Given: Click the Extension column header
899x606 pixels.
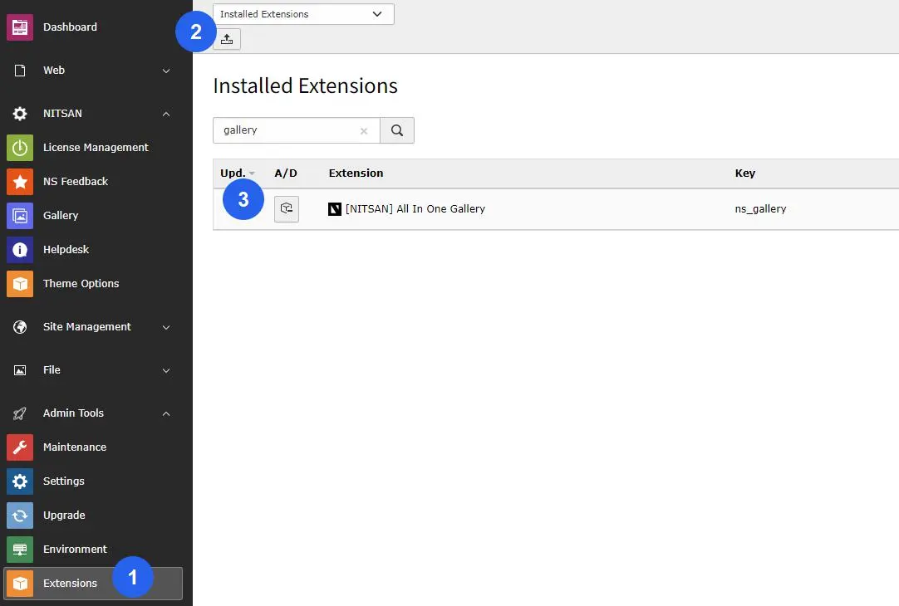Looking at the screenshot, I should tap(356, 173).
